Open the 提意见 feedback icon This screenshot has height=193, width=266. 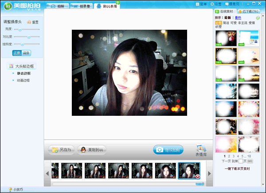[x=227, y=4]
